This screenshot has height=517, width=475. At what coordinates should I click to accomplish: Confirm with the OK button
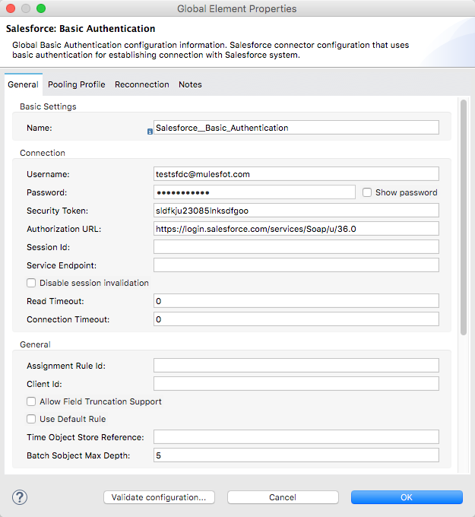pos(407,497)
